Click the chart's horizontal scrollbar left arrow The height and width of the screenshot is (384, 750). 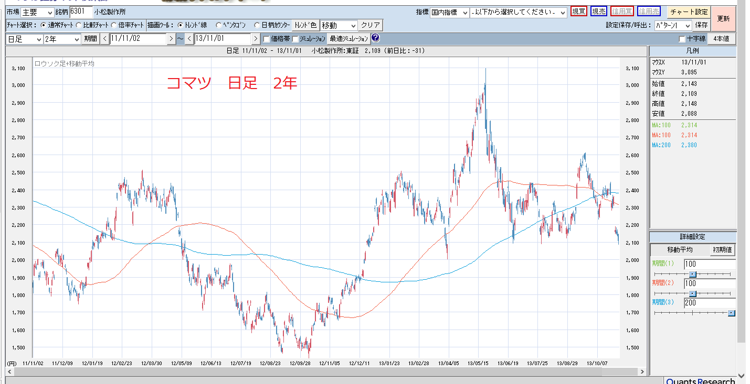tap(9, 371)
